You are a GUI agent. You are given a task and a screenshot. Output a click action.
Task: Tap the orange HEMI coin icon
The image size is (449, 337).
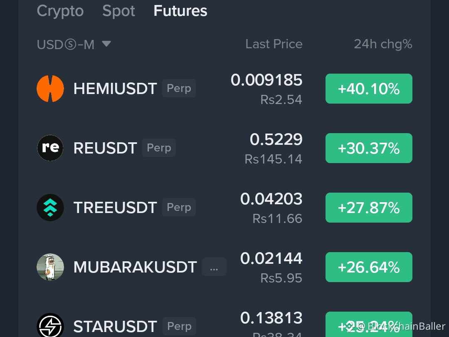coord(50,89)
